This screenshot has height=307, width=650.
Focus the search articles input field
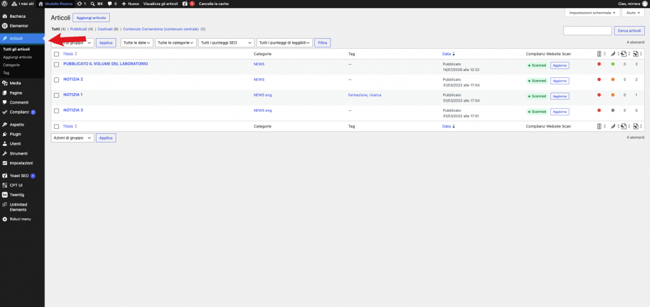pos(587,30)
